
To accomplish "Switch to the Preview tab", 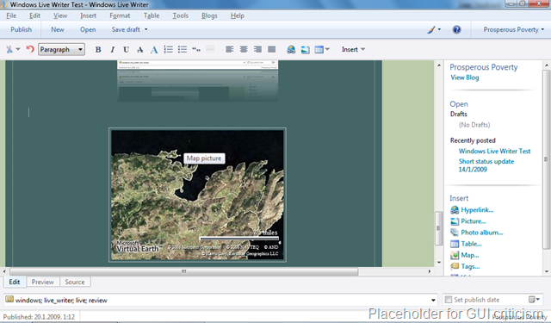I will [43, 282].
